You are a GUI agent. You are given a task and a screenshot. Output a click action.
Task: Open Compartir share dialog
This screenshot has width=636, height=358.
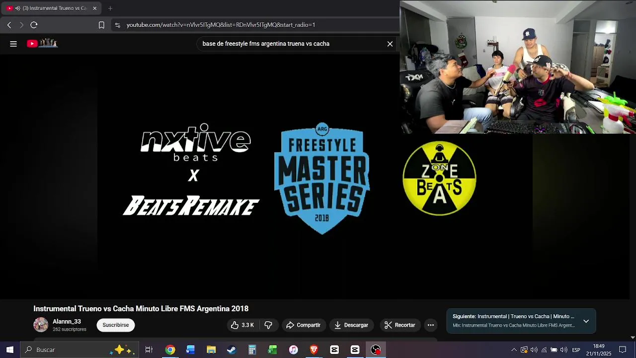303,325
